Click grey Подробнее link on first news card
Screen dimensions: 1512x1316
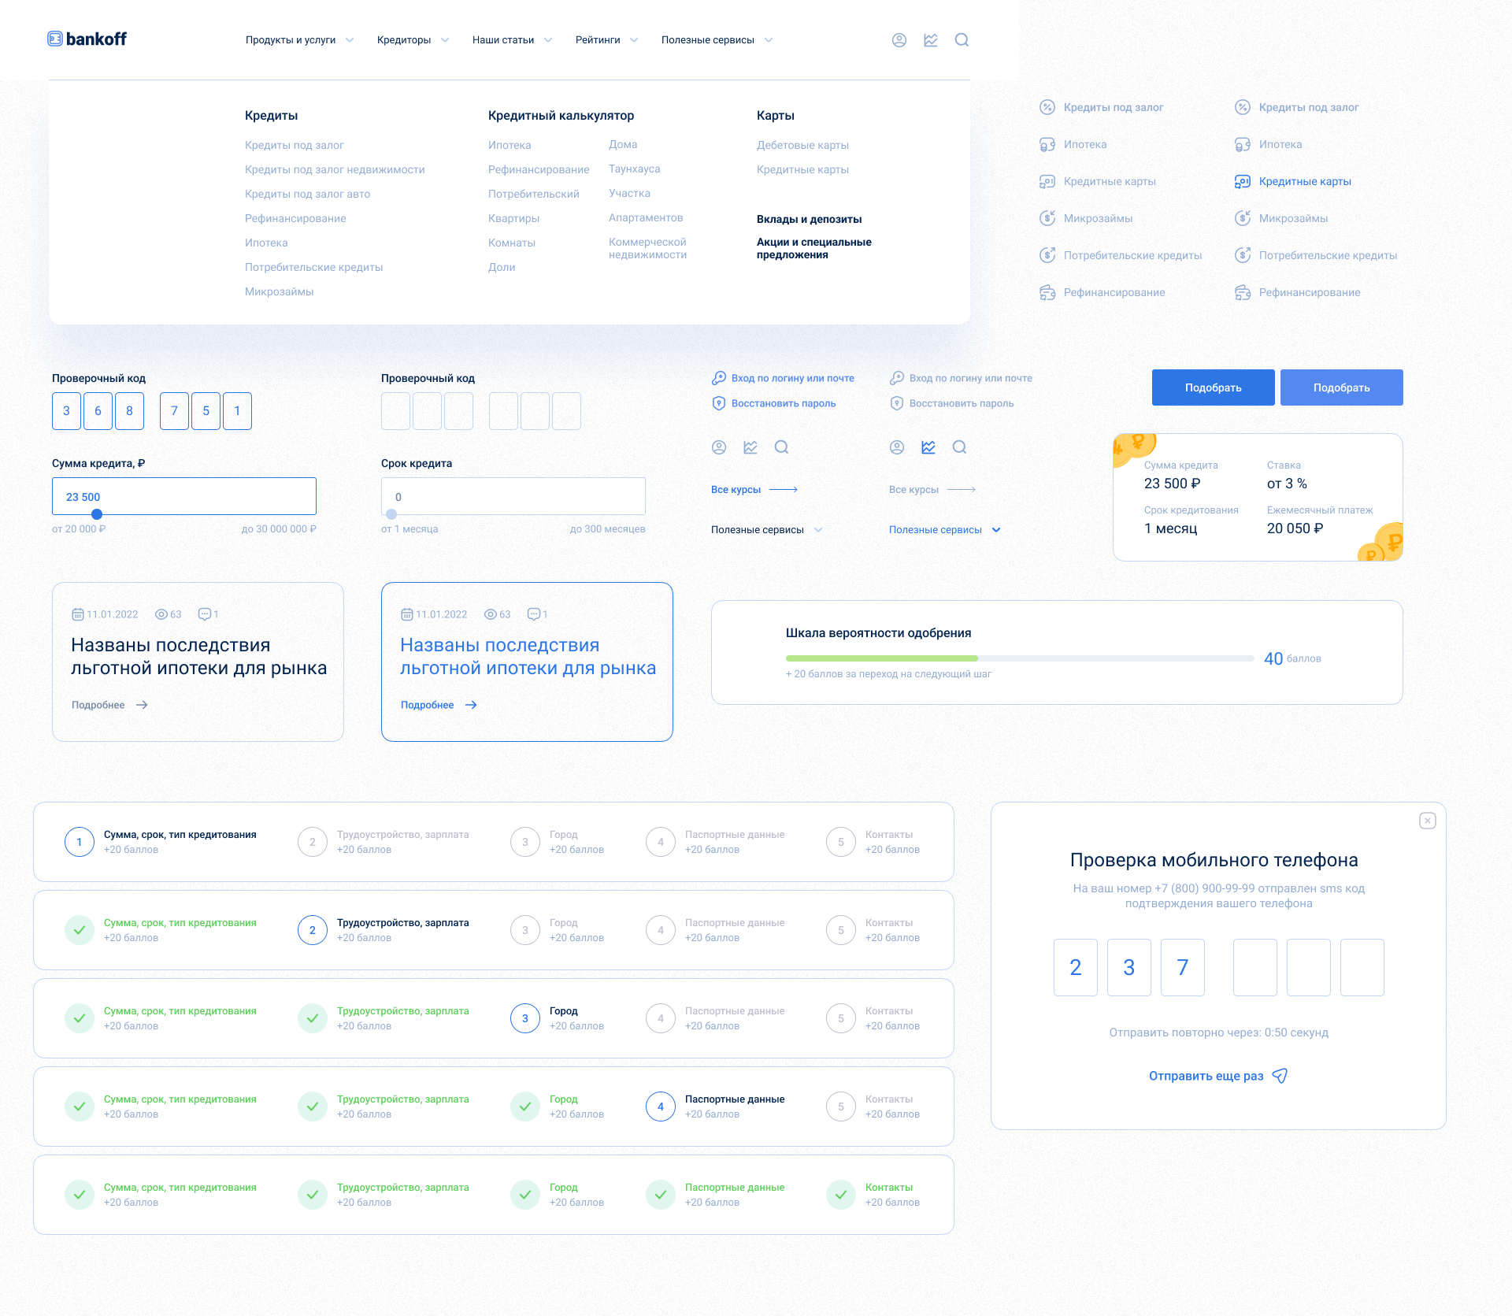(x=98, y=705)
